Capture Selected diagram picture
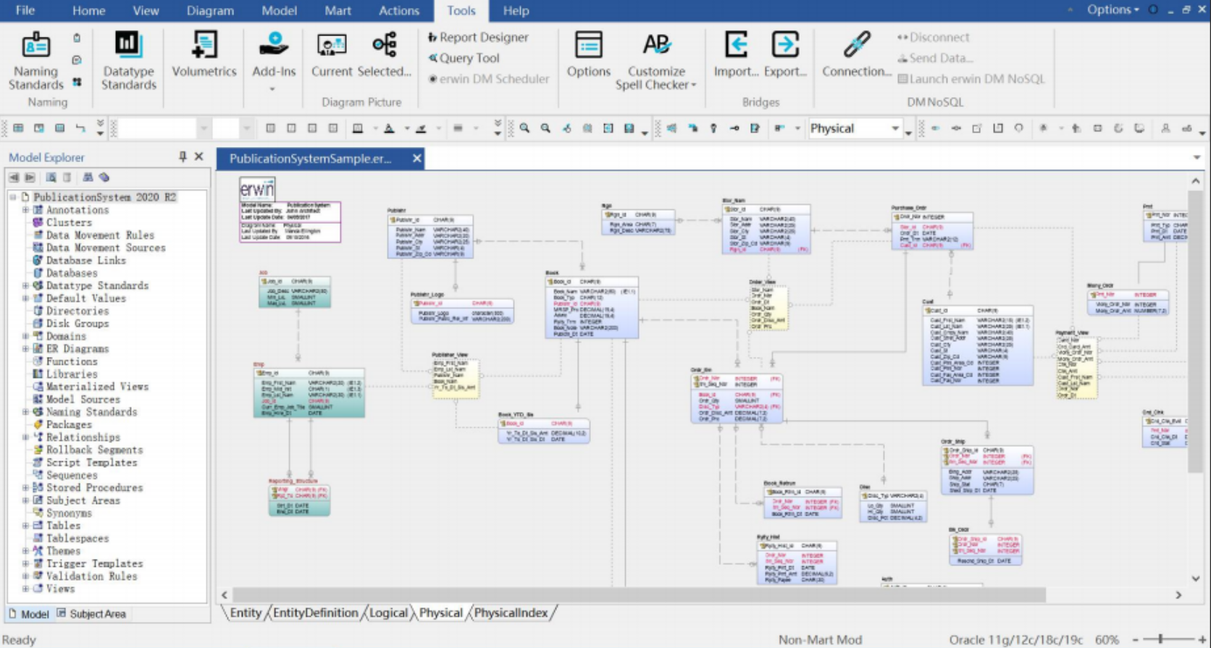 [384, 55]
